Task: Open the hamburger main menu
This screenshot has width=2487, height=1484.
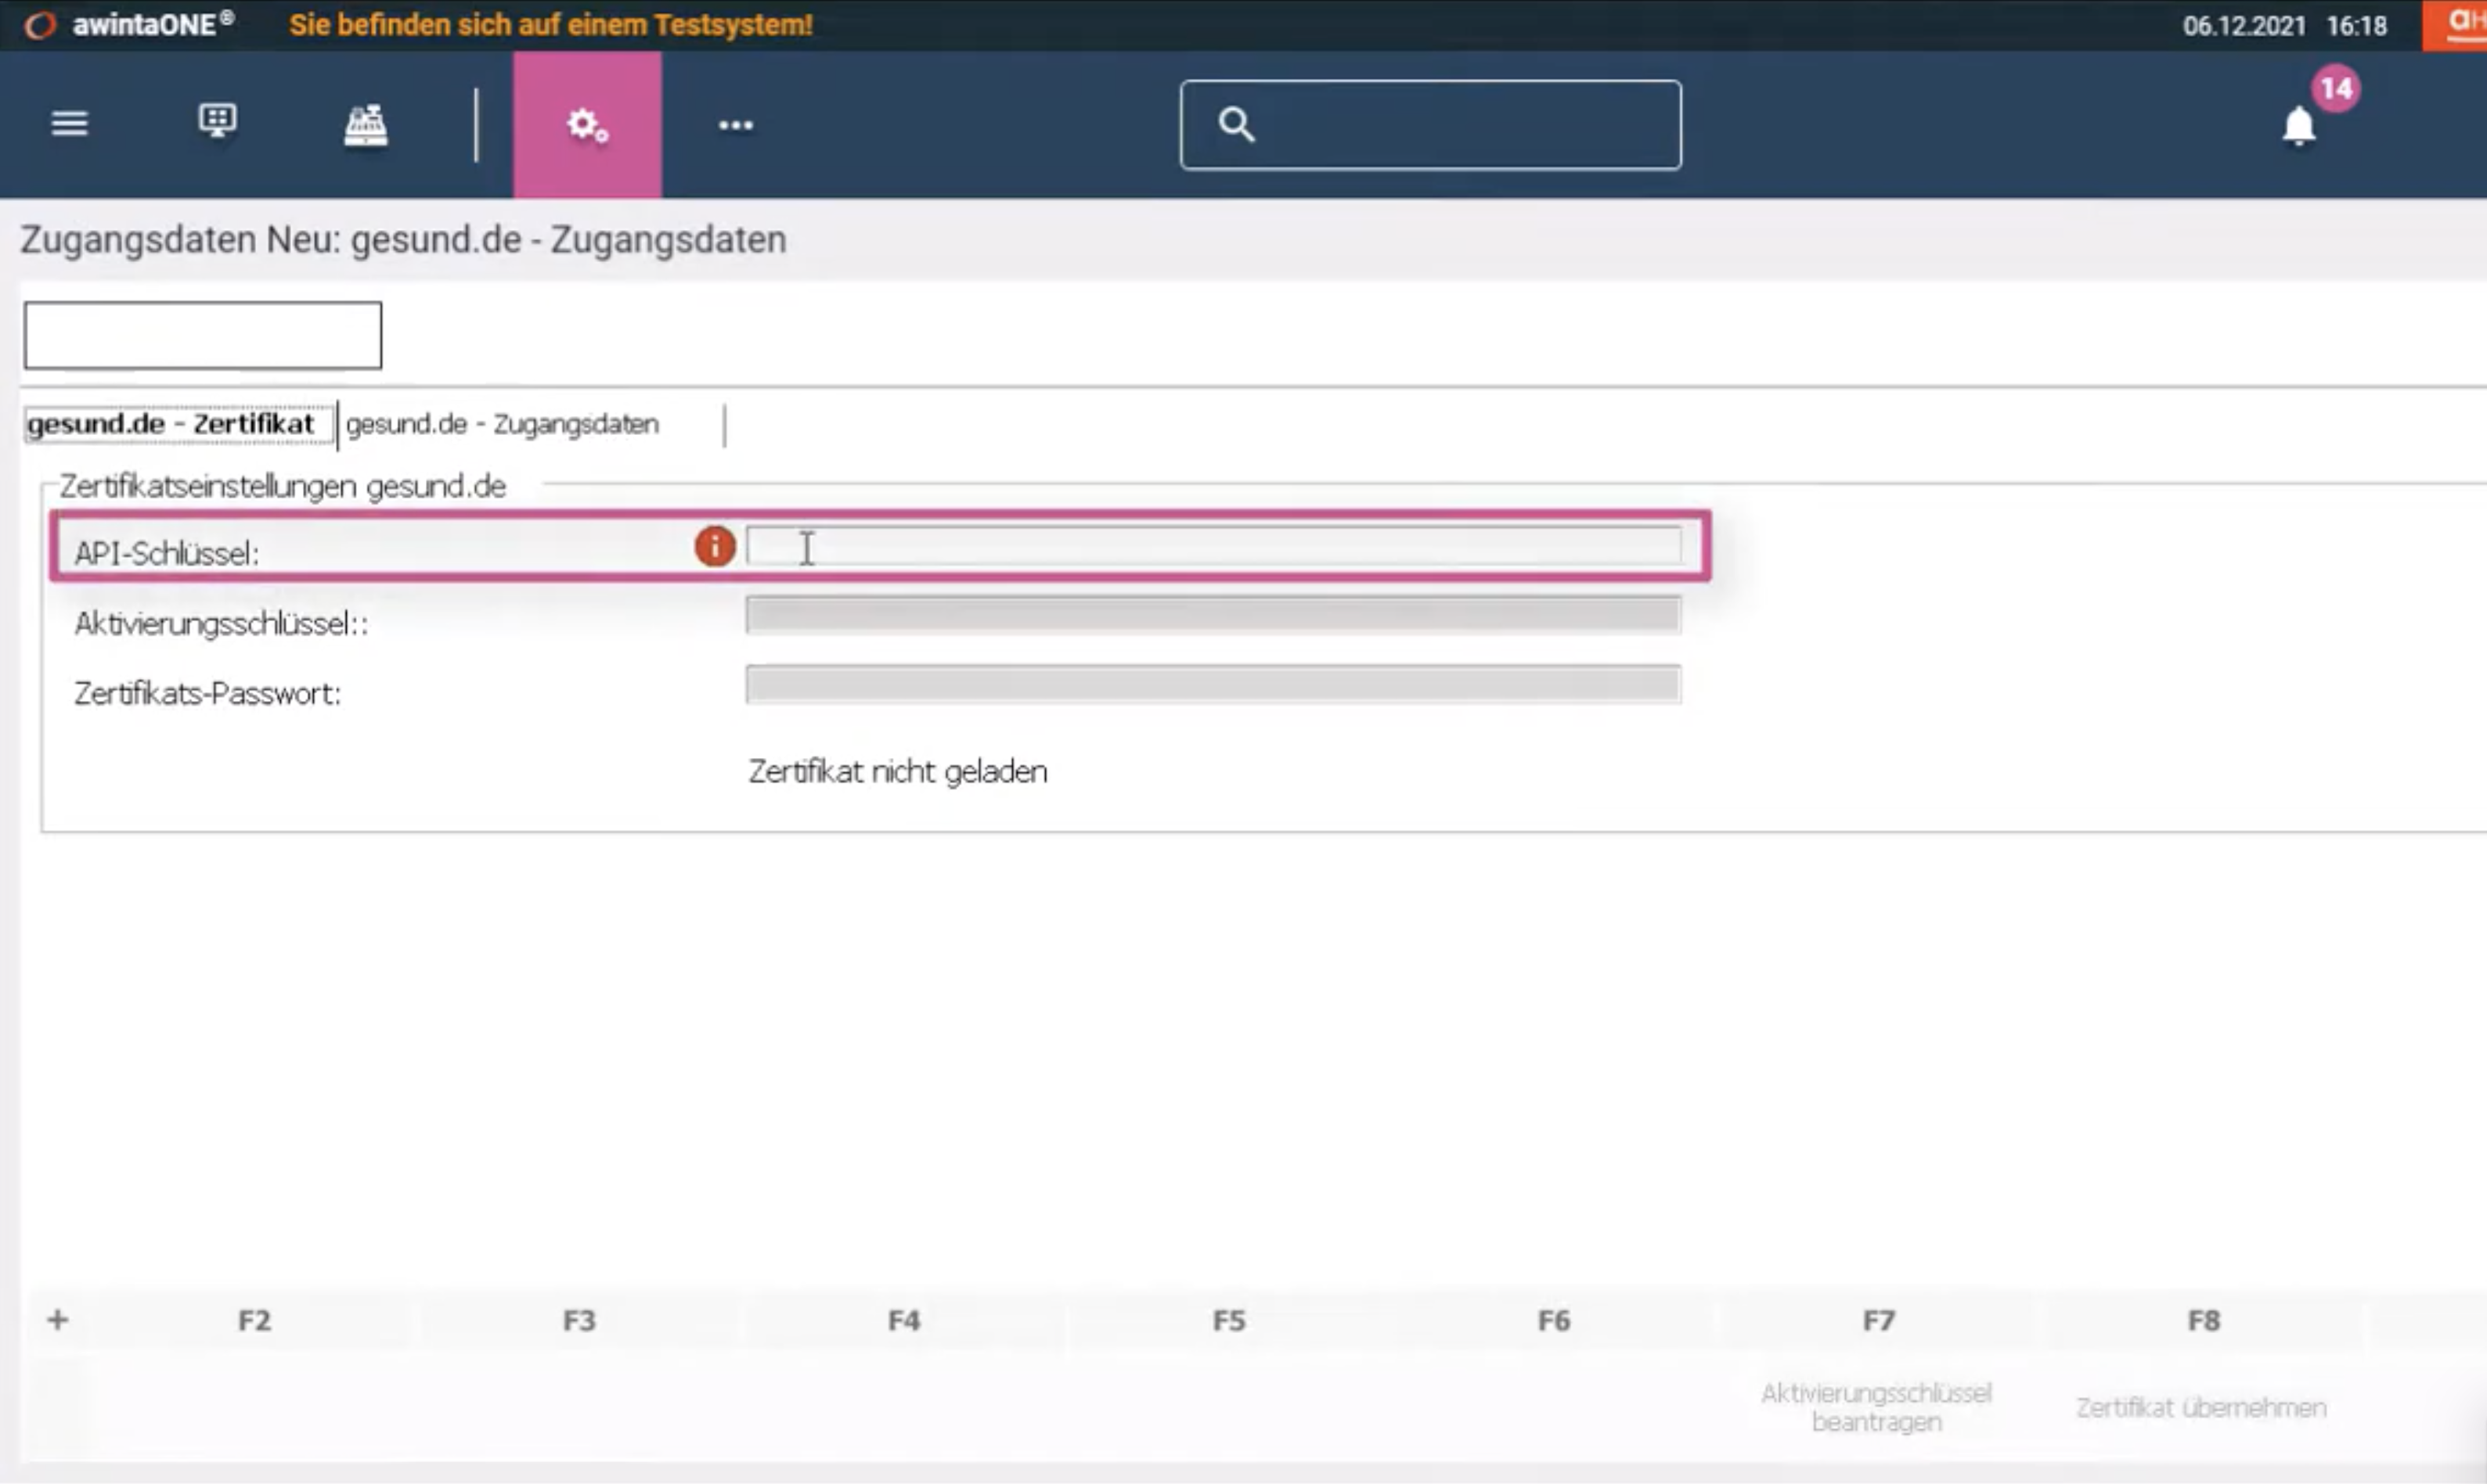Action: pos(69,124)
